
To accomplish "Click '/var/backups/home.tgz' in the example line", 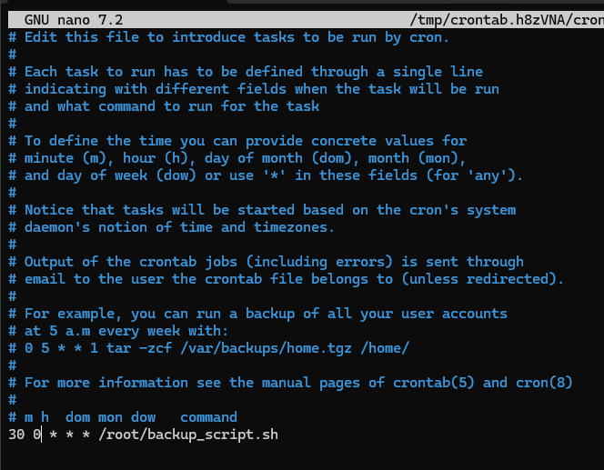I will (267, 348).
